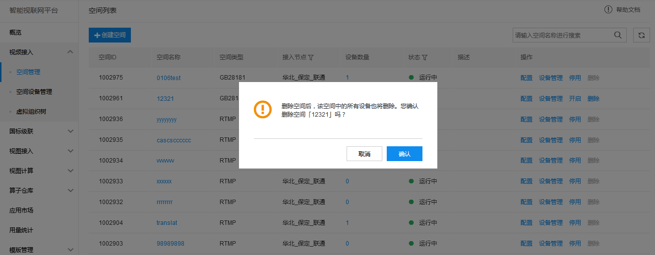The width and height of the screenshot is (655, 255).
Task: Click the space name search input field
Action: (x=563, y=35)
